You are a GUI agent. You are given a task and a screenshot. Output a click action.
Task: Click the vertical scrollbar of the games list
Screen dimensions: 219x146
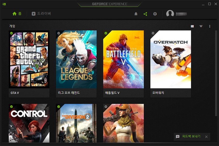pos(216,73)
